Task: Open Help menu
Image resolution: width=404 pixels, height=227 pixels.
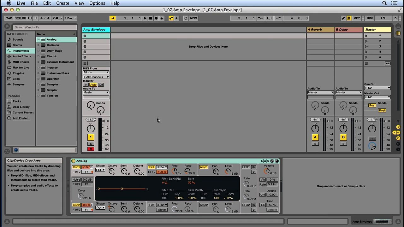Action: tap(115, 3)
